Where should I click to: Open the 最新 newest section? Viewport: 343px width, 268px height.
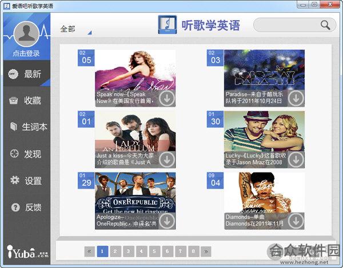point(27,74)
